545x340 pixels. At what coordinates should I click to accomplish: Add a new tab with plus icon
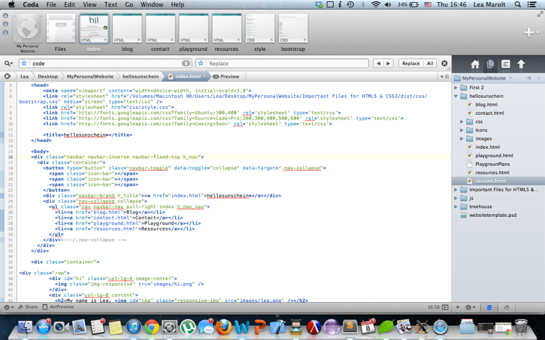point(529,33)
